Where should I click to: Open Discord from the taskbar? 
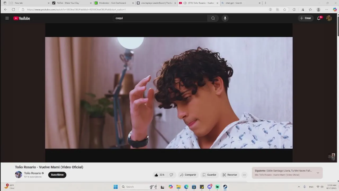tap(209, 187)
